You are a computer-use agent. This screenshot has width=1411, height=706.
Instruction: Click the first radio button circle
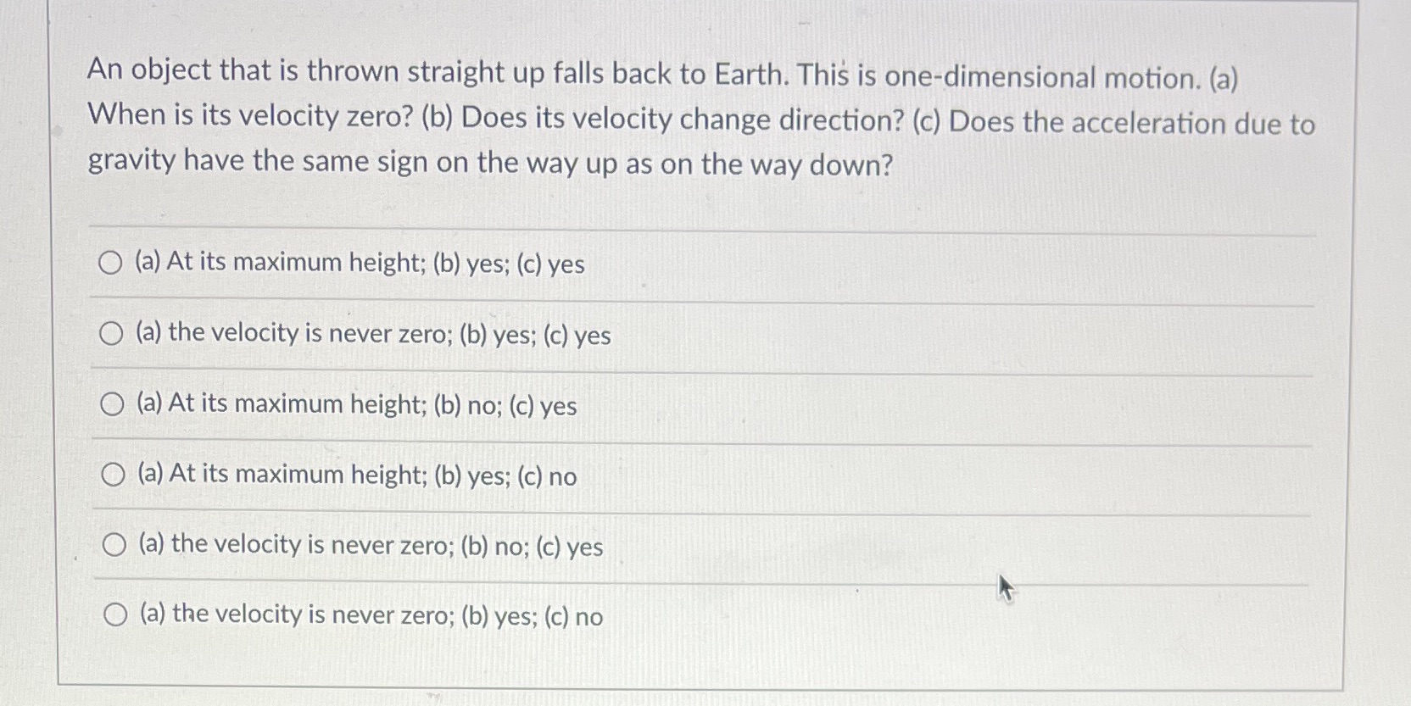113,263
